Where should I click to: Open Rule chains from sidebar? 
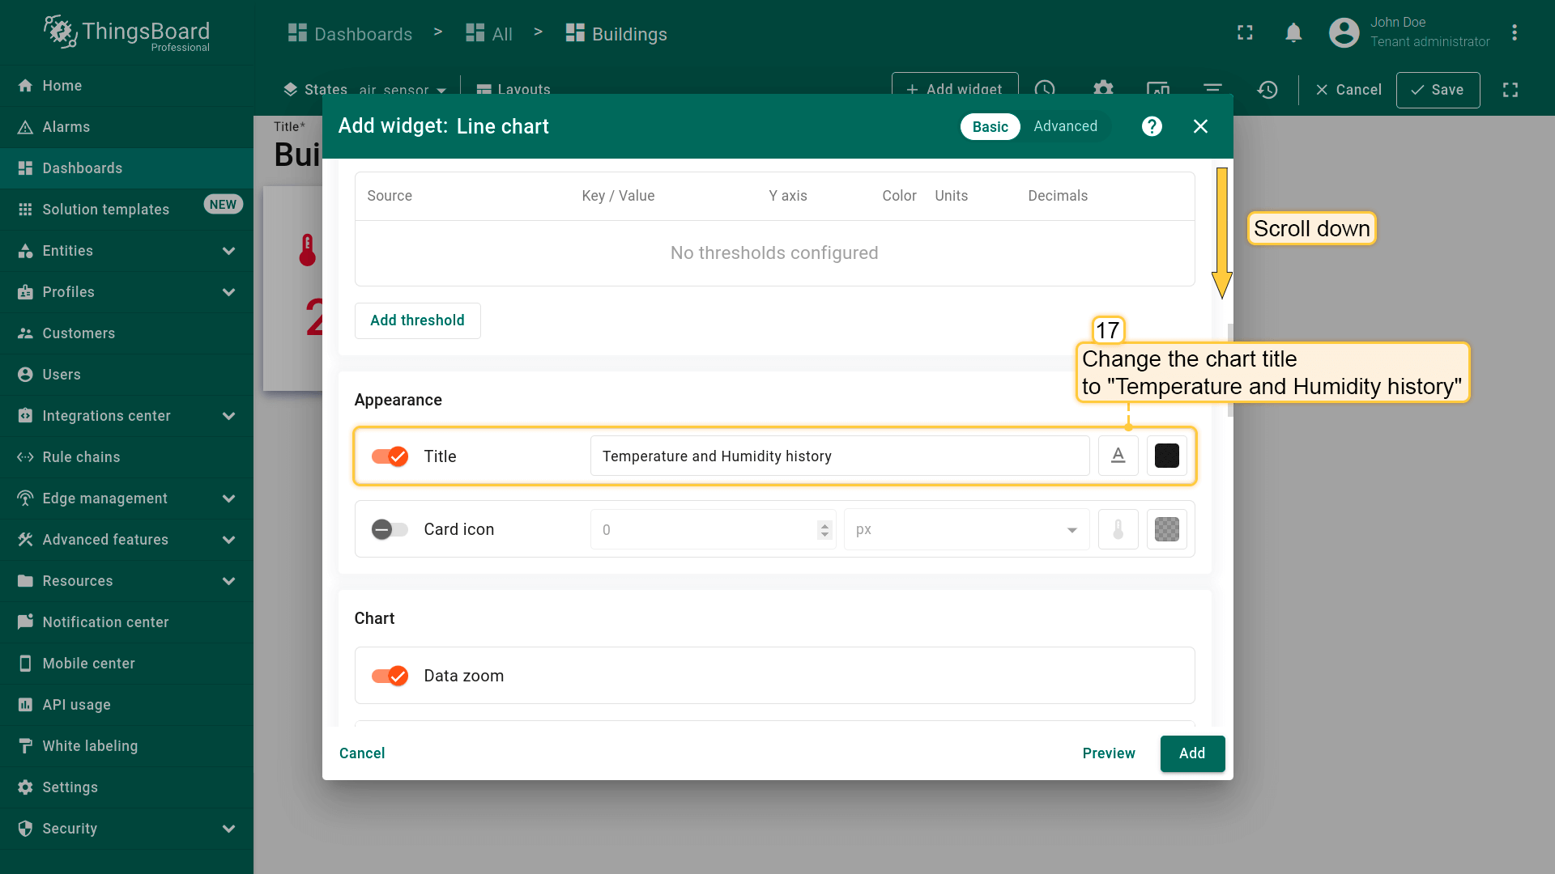pos(81,457)
